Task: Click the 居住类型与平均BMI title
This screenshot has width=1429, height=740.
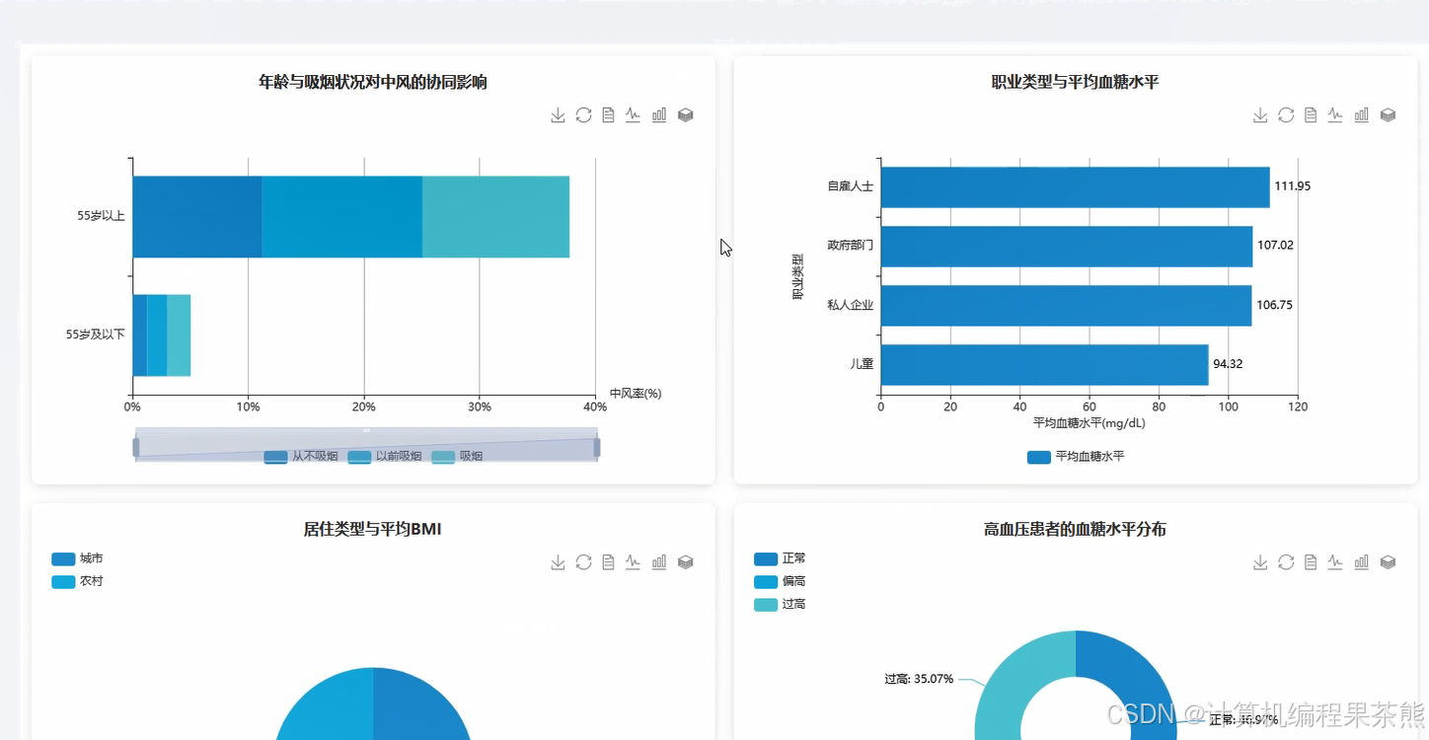Action: 373,530
